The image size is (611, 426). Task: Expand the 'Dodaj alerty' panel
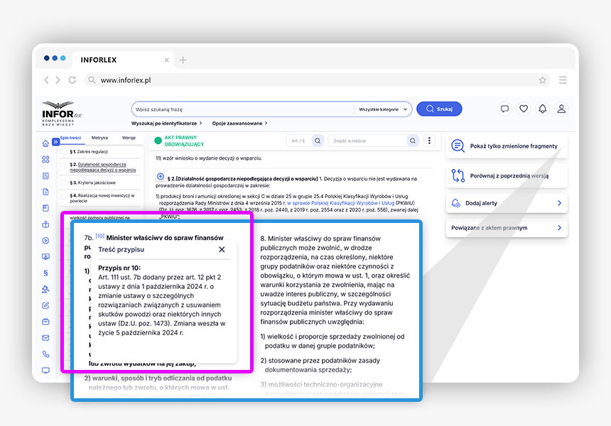pos(507,203)
